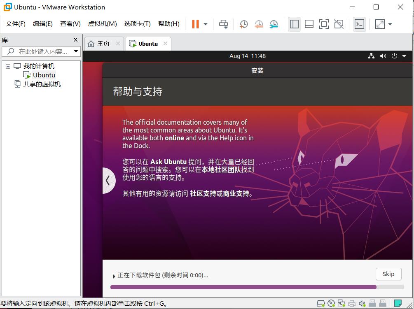The image size is (414, 309).
Task: Take a snapshot of the virtual machine
Action: pos(244,24)
